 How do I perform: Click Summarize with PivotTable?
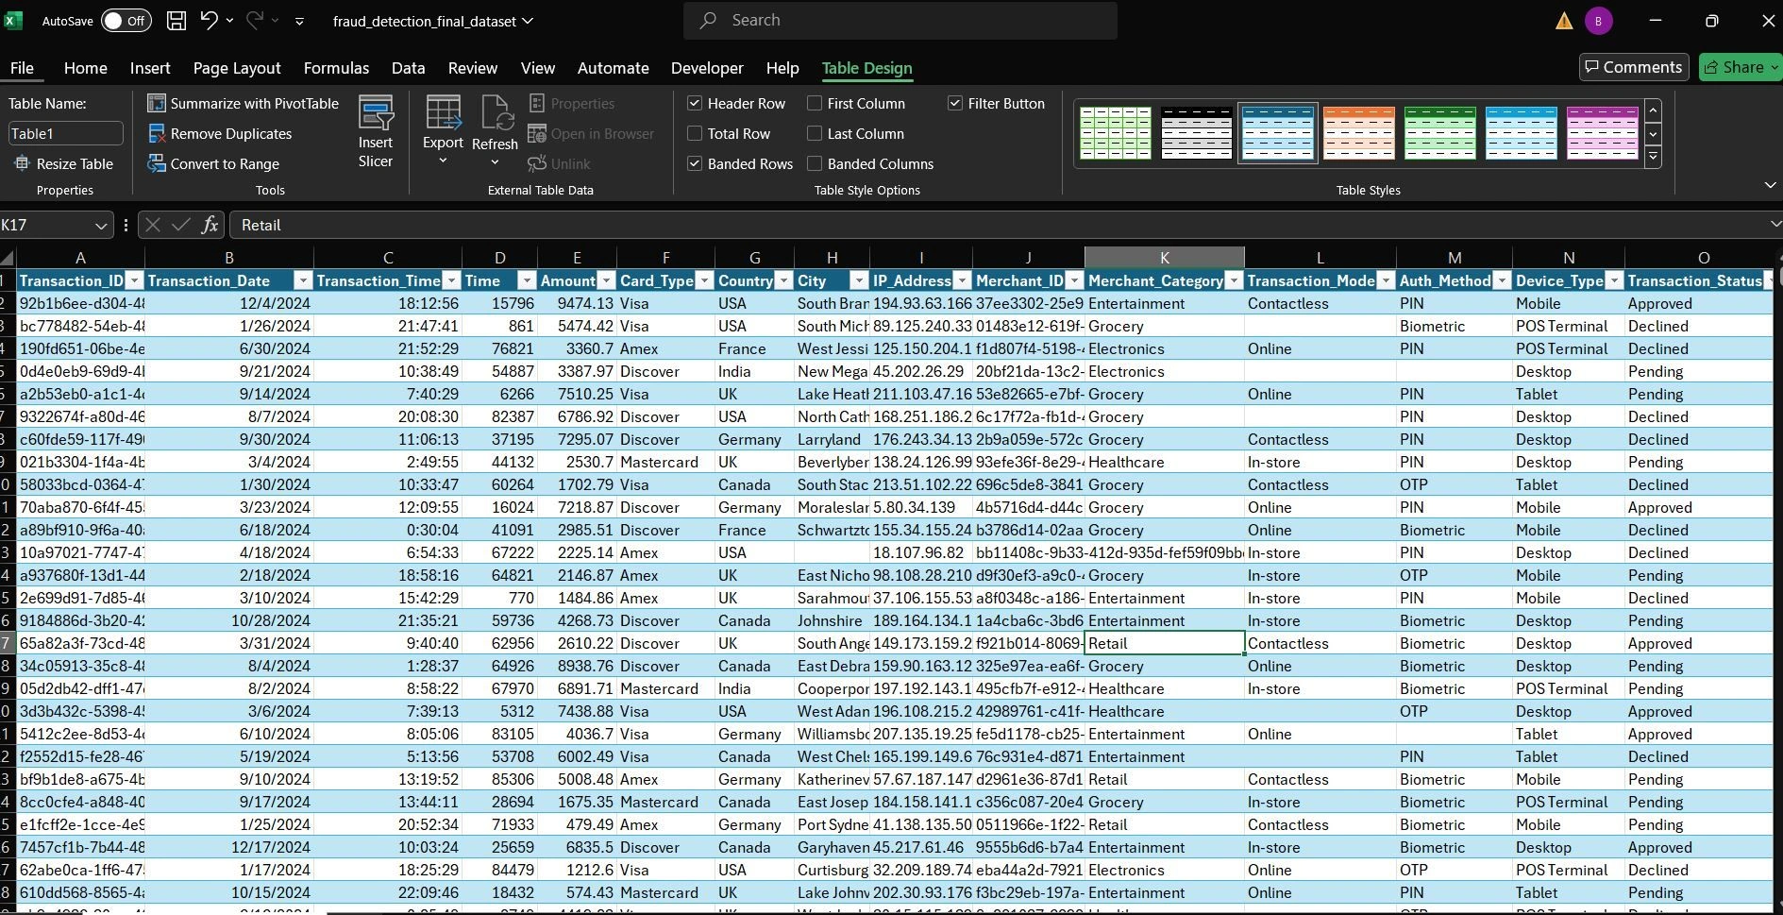[x=244, y=103]
